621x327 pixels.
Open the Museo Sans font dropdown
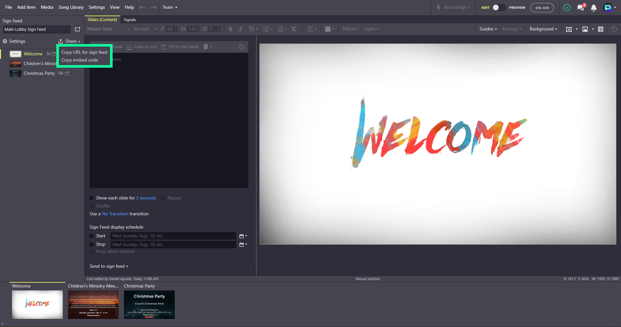[x=108, y=29]
